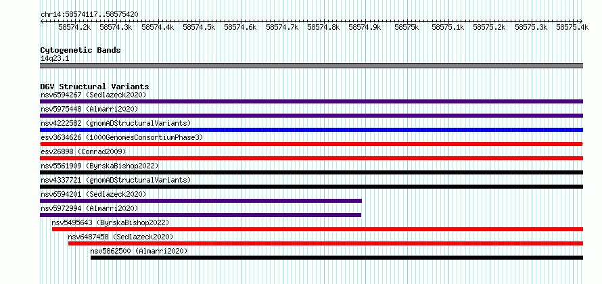The width and height of the screenshot is (602, 284).
Task: Open the nsv5975448 (Almarri2020) label
Action: click(89, 109)
